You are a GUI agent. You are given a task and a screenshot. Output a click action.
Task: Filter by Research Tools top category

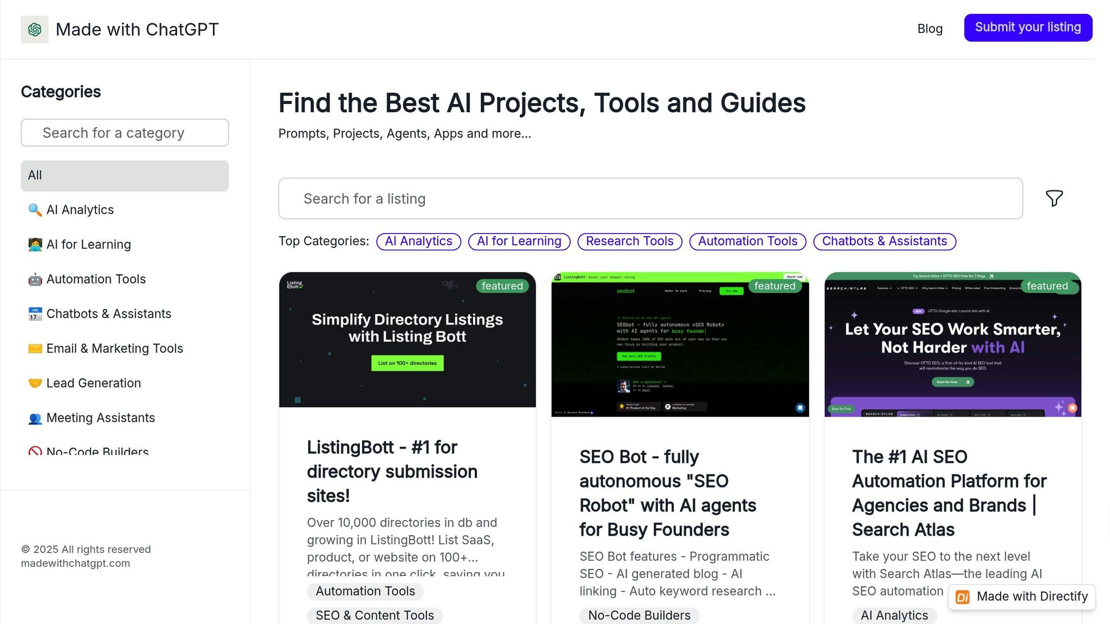tap(629, 241)
